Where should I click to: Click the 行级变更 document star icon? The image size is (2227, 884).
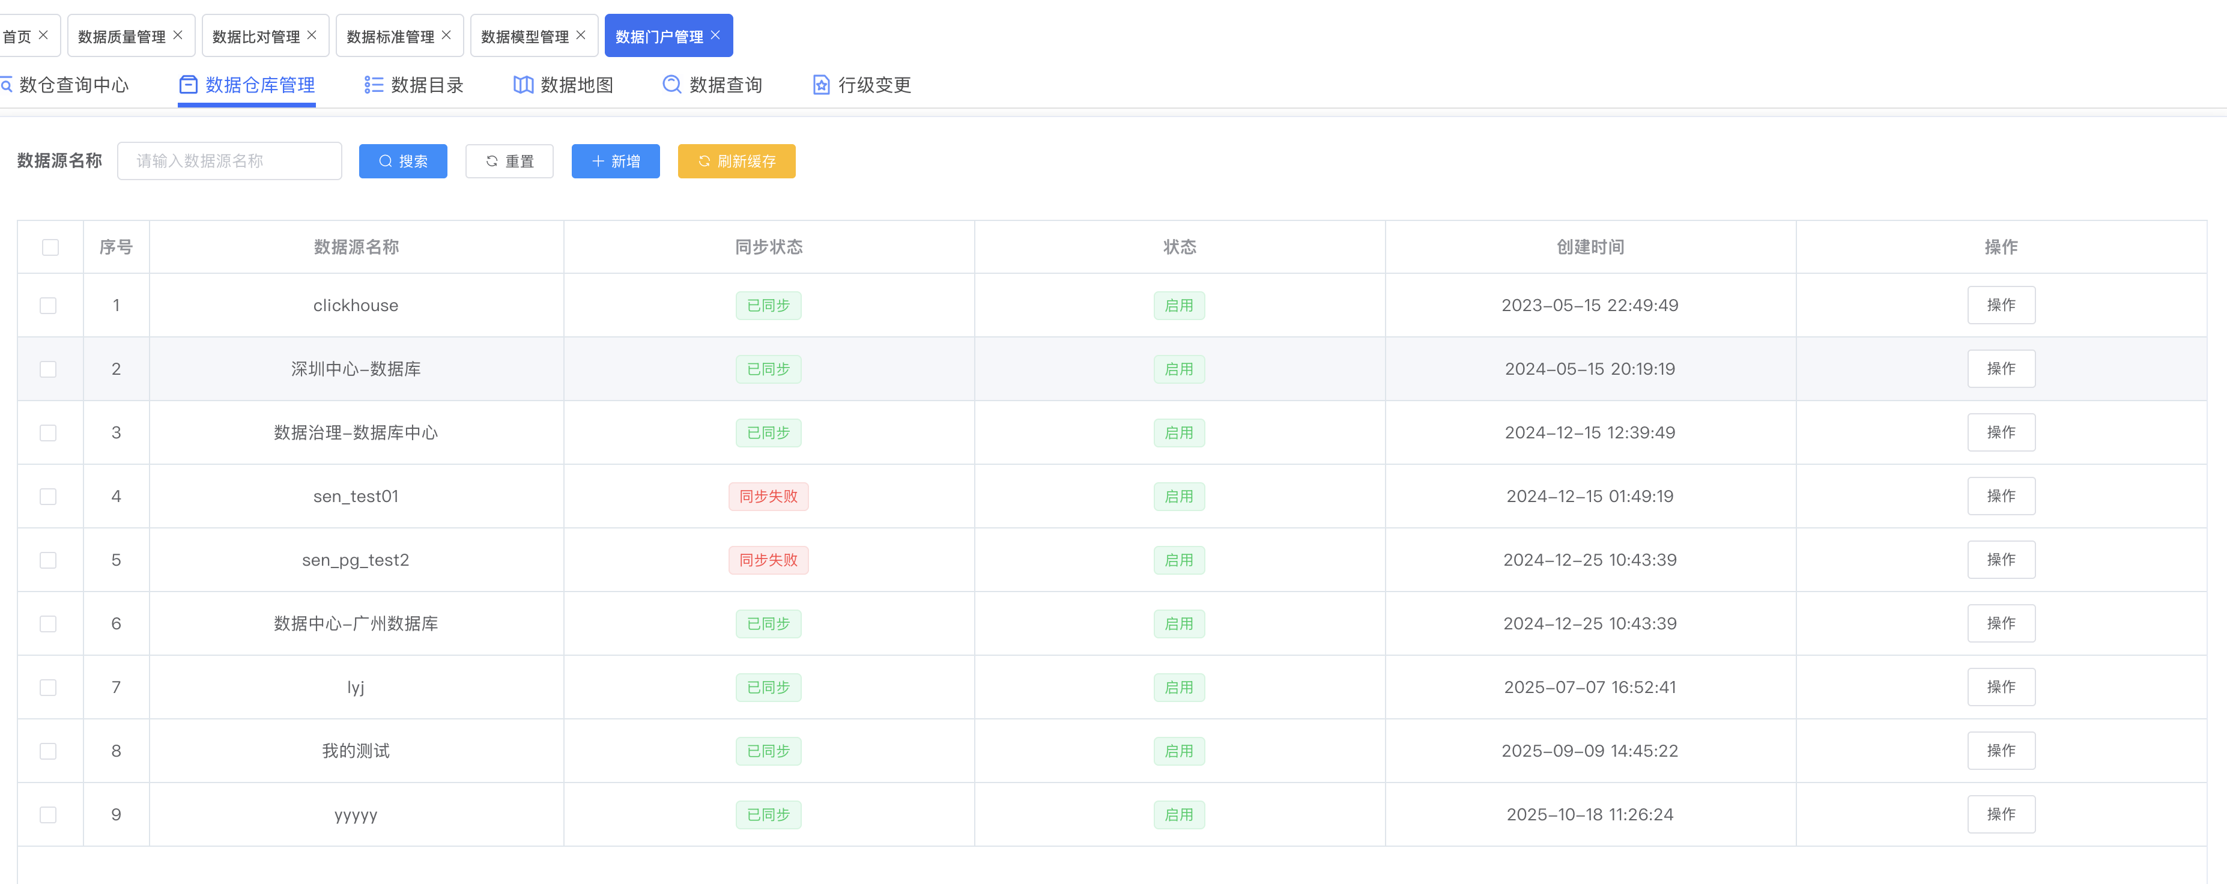click(x=820, y=85)
